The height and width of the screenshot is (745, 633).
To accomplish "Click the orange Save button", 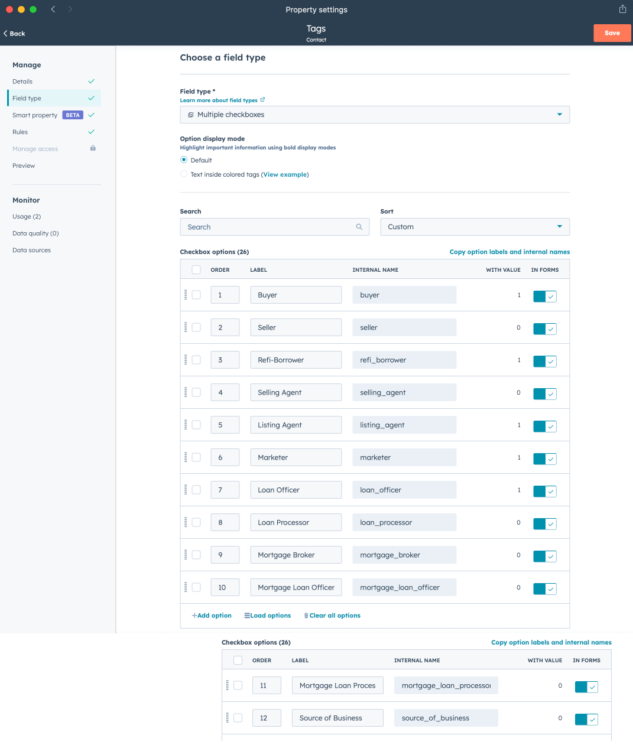I will tap(612, 33).
